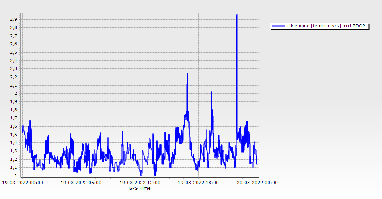Click the '2' y-axis tick label

point(15,93)
